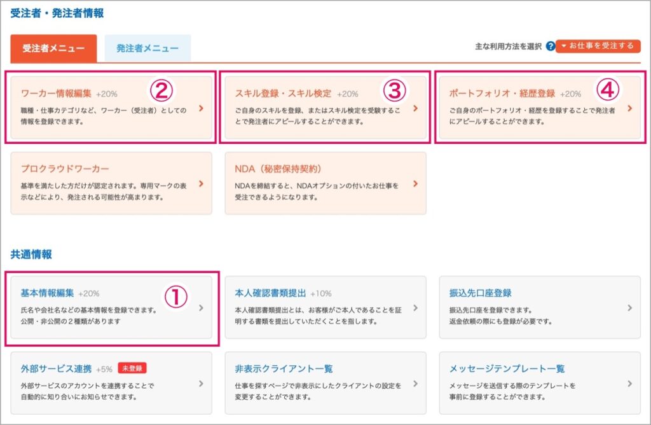
Task: Open 外部サービス連携 link
Action: pos(56,368)
